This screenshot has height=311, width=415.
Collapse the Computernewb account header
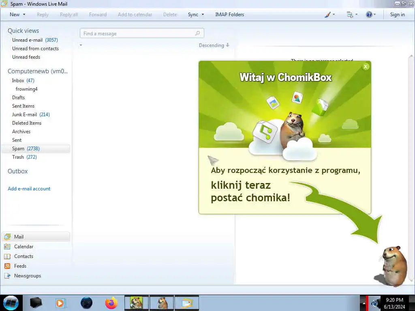[x=38, y=71]
